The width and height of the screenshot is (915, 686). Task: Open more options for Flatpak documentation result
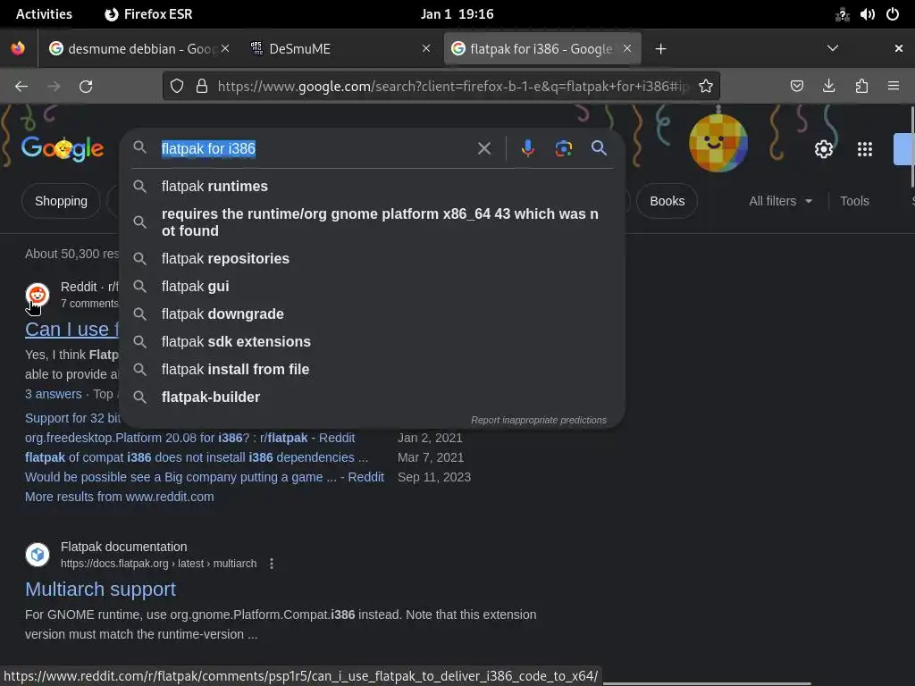coord(272,564)
